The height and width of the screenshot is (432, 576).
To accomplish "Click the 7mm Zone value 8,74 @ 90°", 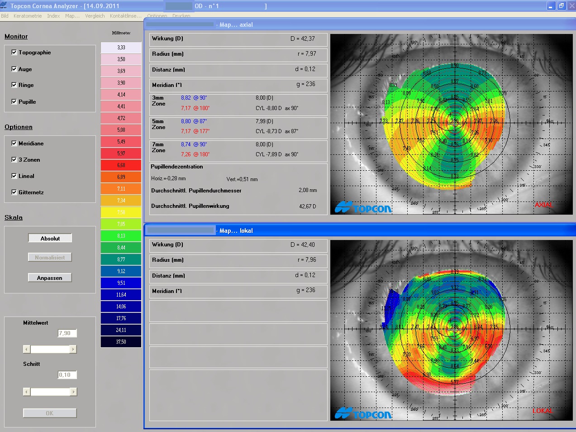I will pos(194,144).
